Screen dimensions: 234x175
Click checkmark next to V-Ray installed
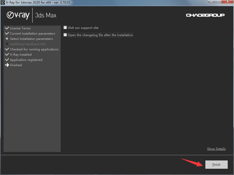click(7, 54)
